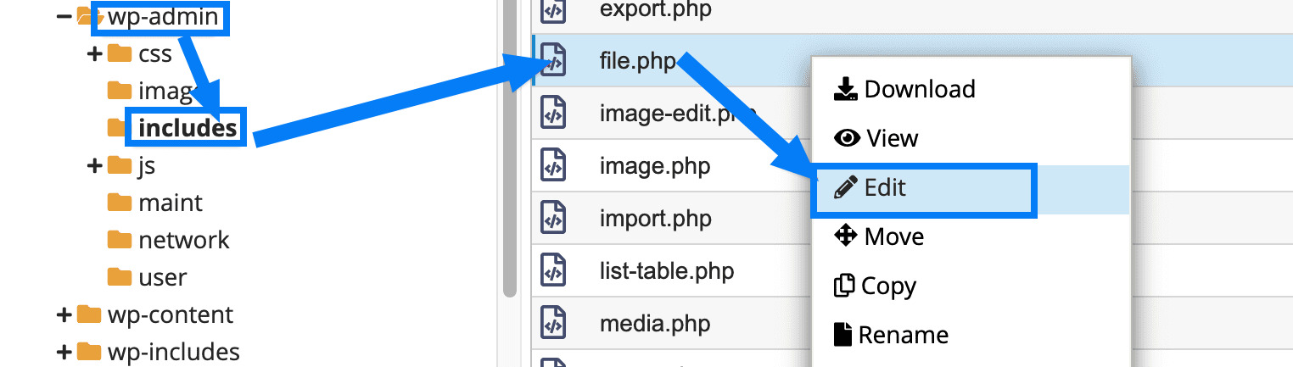Select Download in the context menu

[x=919, y=89]
